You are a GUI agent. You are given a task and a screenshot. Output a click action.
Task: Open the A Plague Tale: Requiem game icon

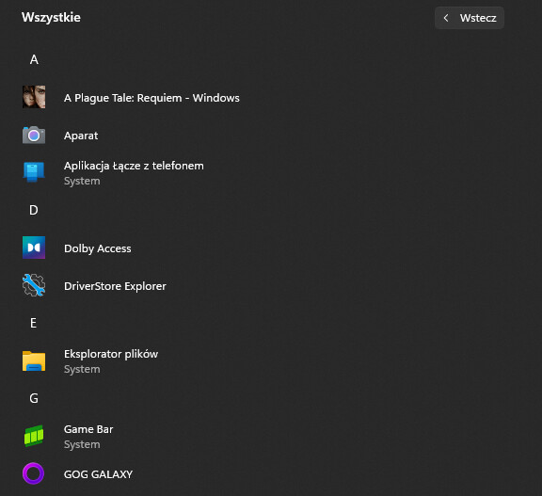(x=34, y=97)
